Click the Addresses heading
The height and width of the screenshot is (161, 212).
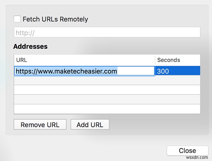pyautogui.click(x=30, y=46)
